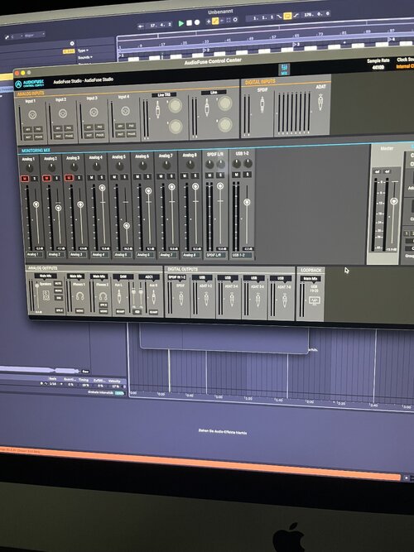
Task: Mute the USB 1-2 channel
Action: tap(237, 175)
